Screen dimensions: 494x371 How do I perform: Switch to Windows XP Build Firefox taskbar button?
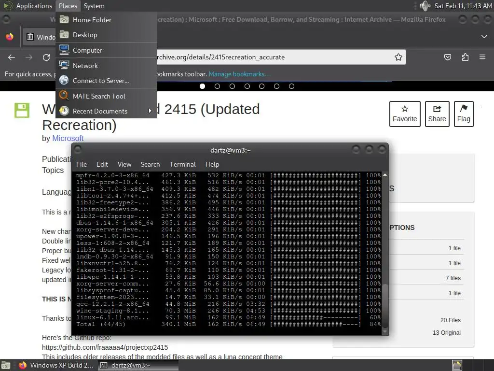pyautogui.click(x=56, y=365)
